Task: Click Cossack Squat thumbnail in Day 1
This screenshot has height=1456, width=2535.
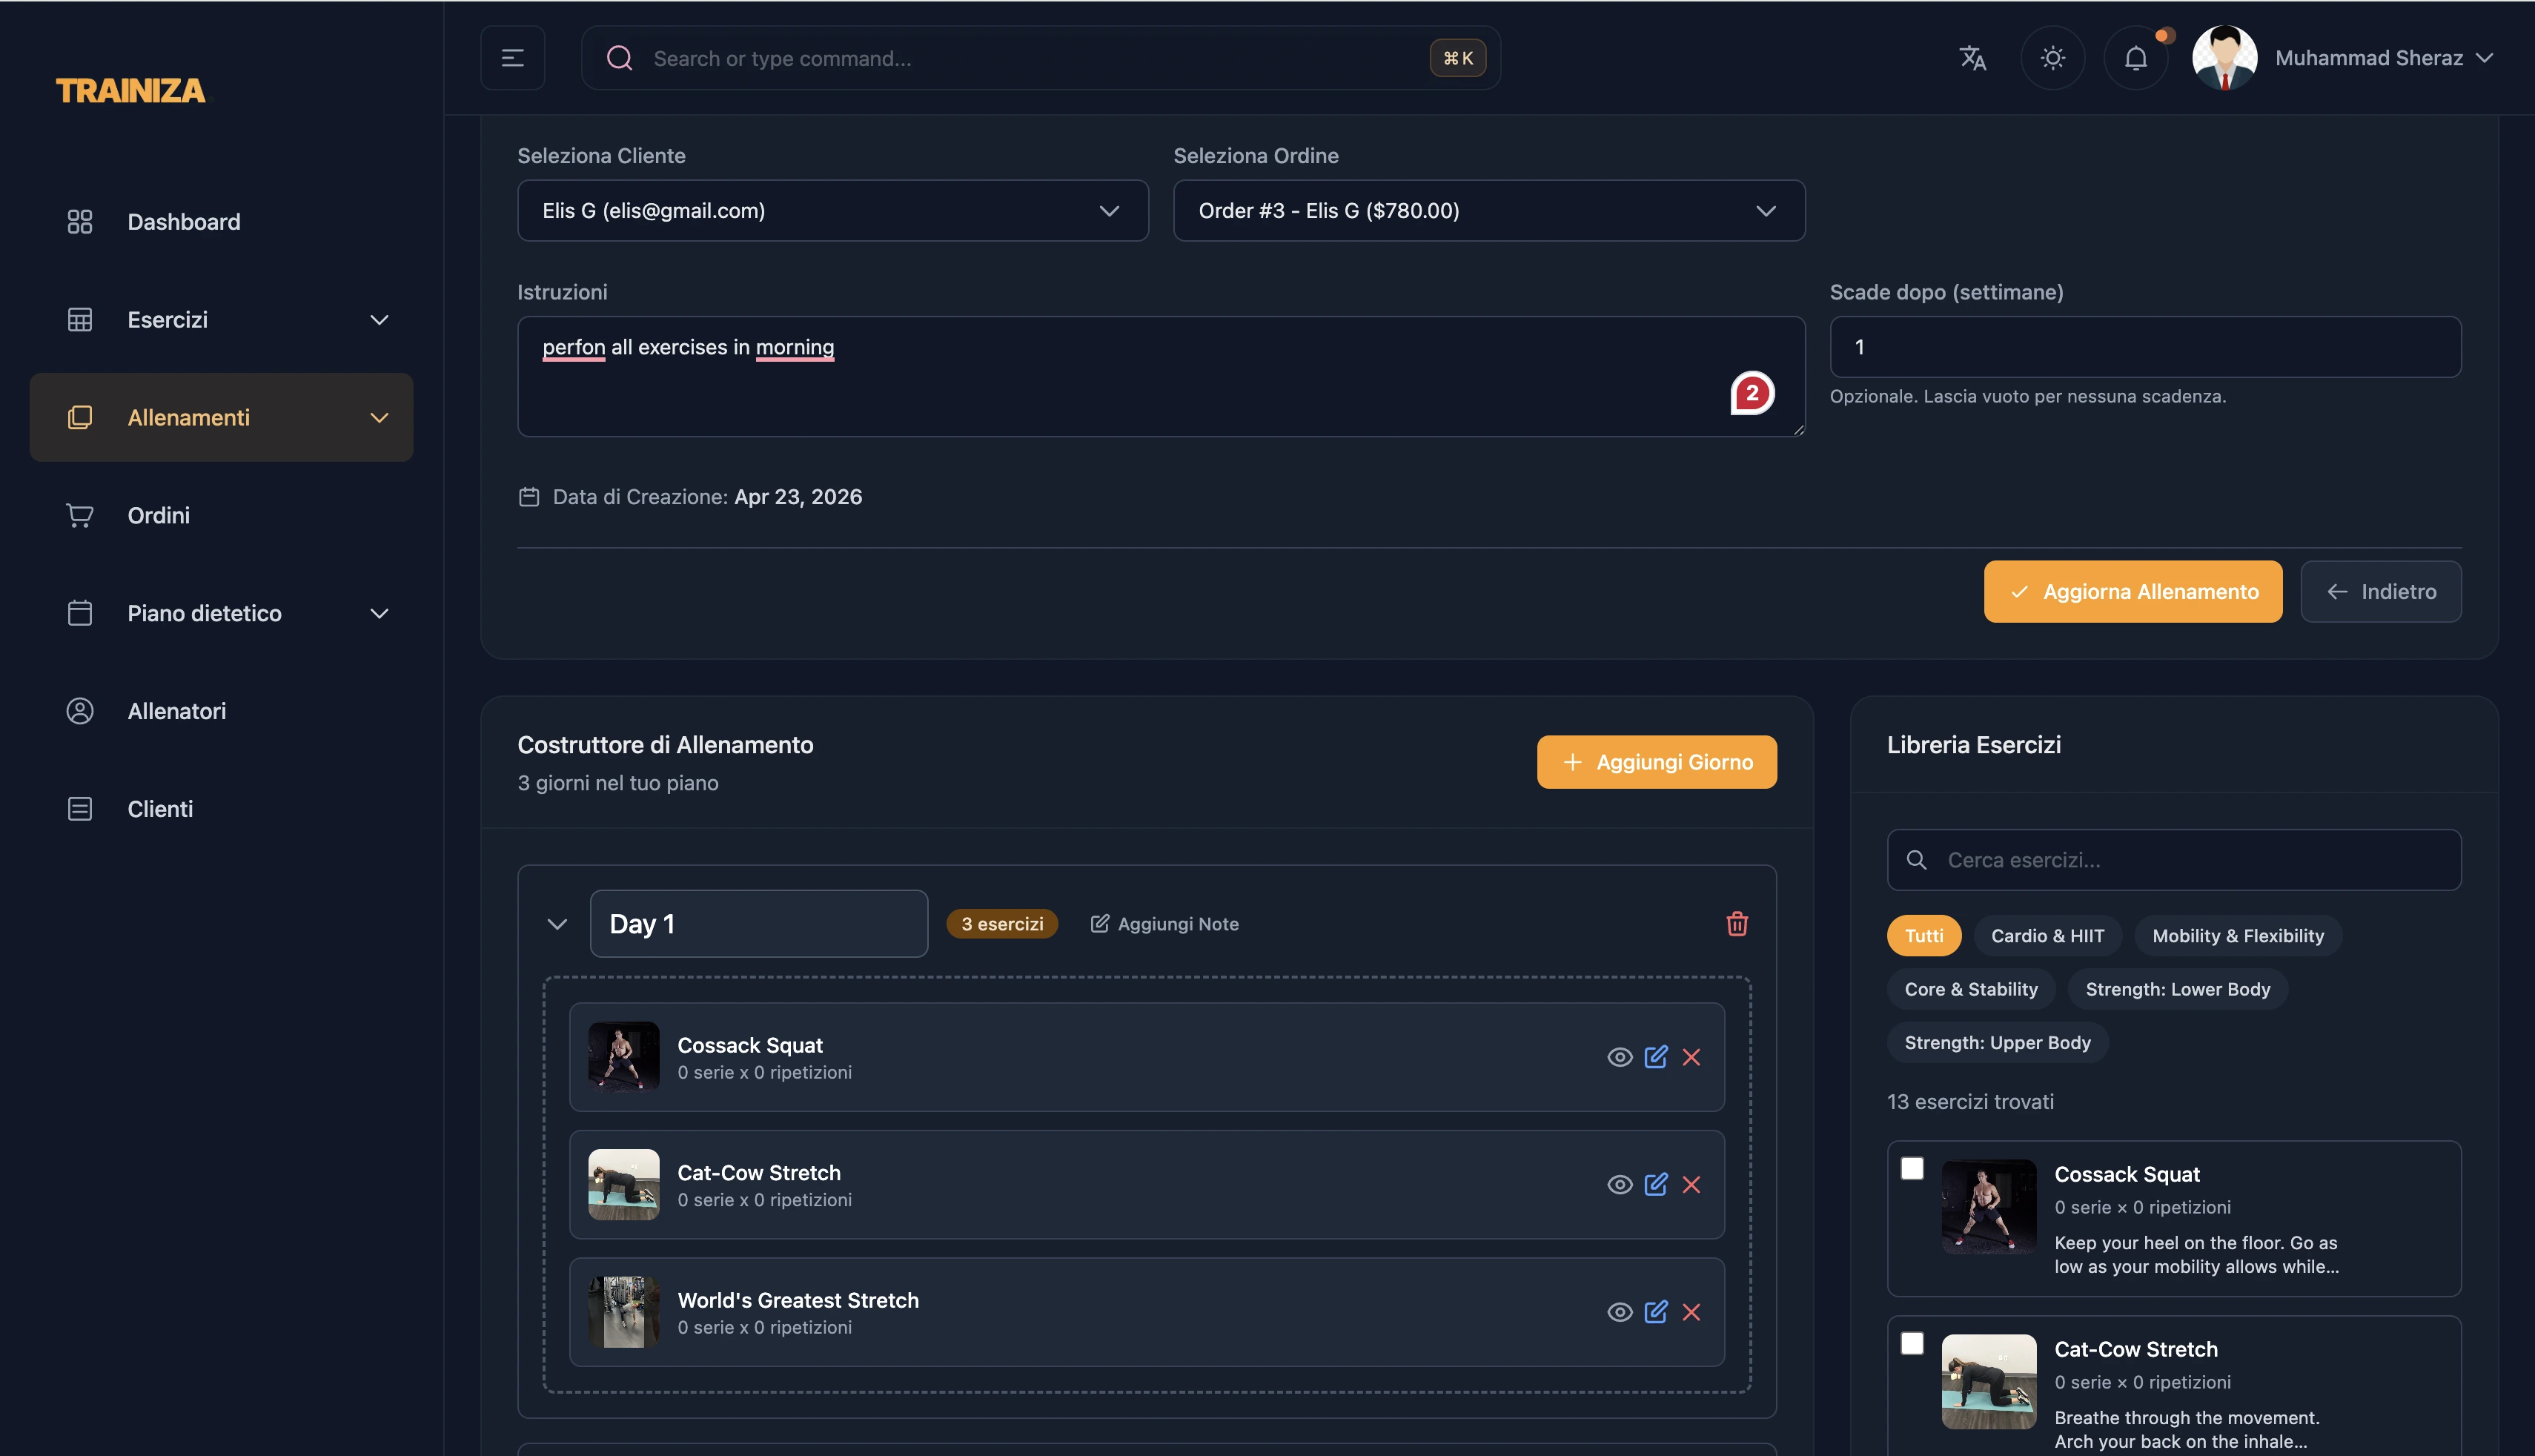Action: pos(624,1057)
